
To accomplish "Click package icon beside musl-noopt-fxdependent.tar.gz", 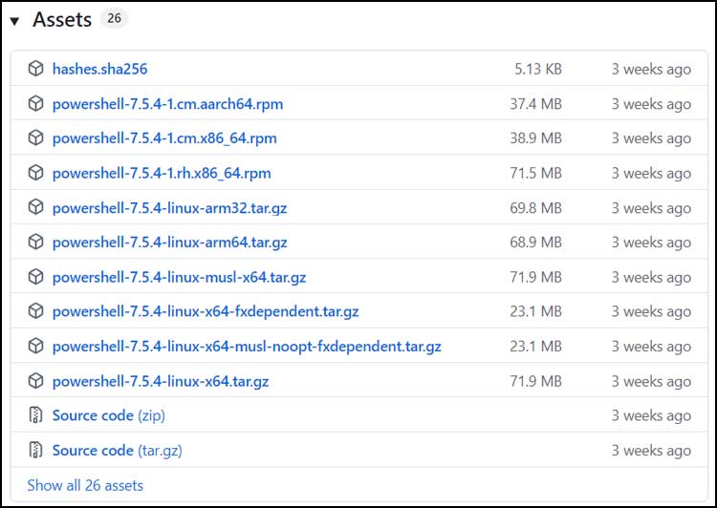I will pos(35,347).
